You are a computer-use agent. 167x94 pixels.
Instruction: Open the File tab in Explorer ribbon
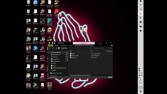[51, 45]
